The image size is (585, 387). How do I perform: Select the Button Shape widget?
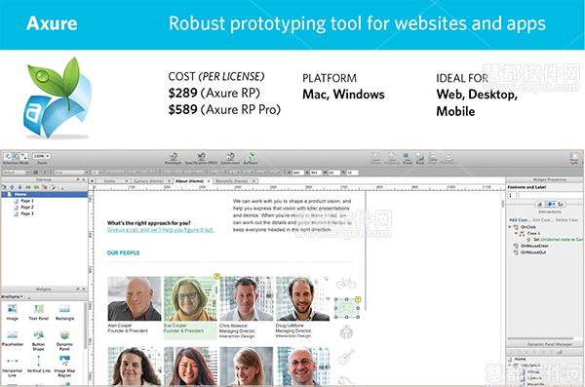tap(38, 340)
